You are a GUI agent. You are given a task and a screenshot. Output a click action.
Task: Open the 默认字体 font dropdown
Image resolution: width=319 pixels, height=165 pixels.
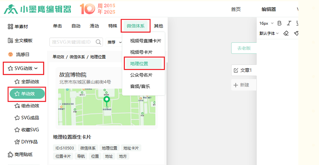(x=269, y=33)
